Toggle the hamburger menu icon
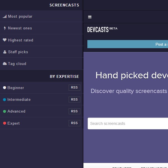The image size is (168, 168). (90, 17)
